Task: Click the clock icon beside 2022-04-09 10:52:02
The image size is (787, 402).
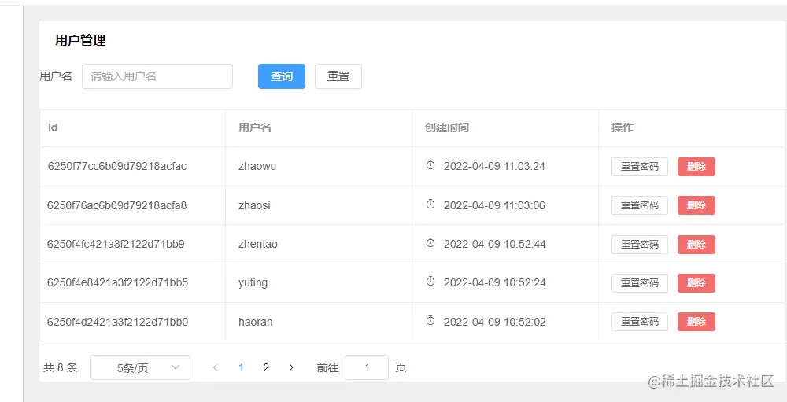Action: [430, 320]
